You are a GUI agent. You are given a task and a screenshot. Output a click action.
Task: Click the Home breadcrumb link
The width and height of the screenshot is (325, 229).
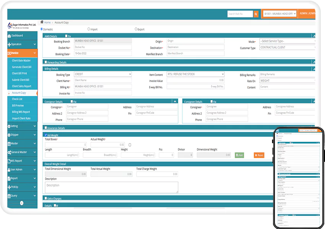click(x=47, y=23)
